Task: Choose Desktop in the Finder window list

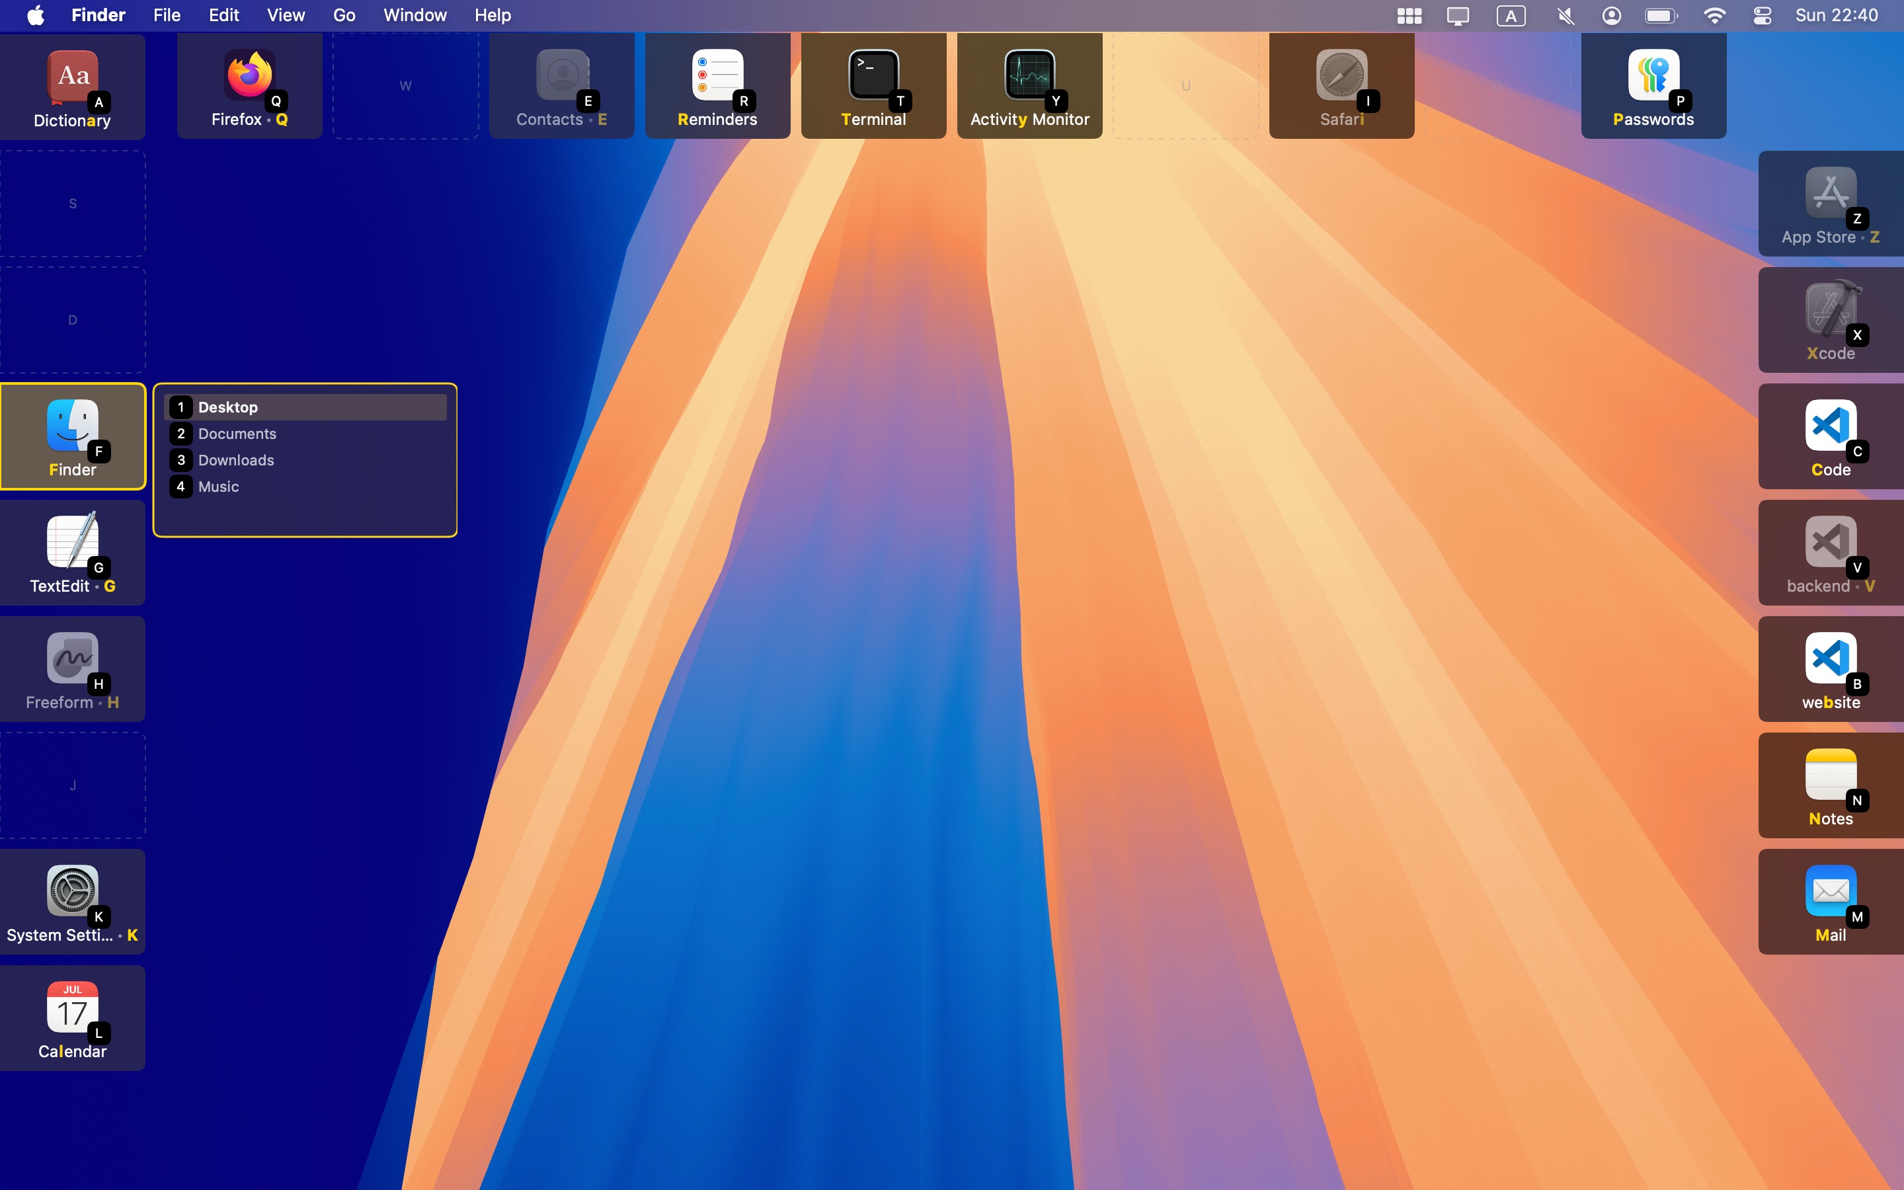Action: 305,407
